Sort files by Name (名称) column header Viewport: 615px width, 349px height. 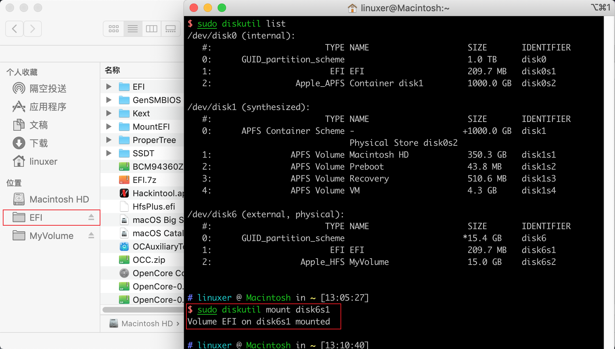113,70
